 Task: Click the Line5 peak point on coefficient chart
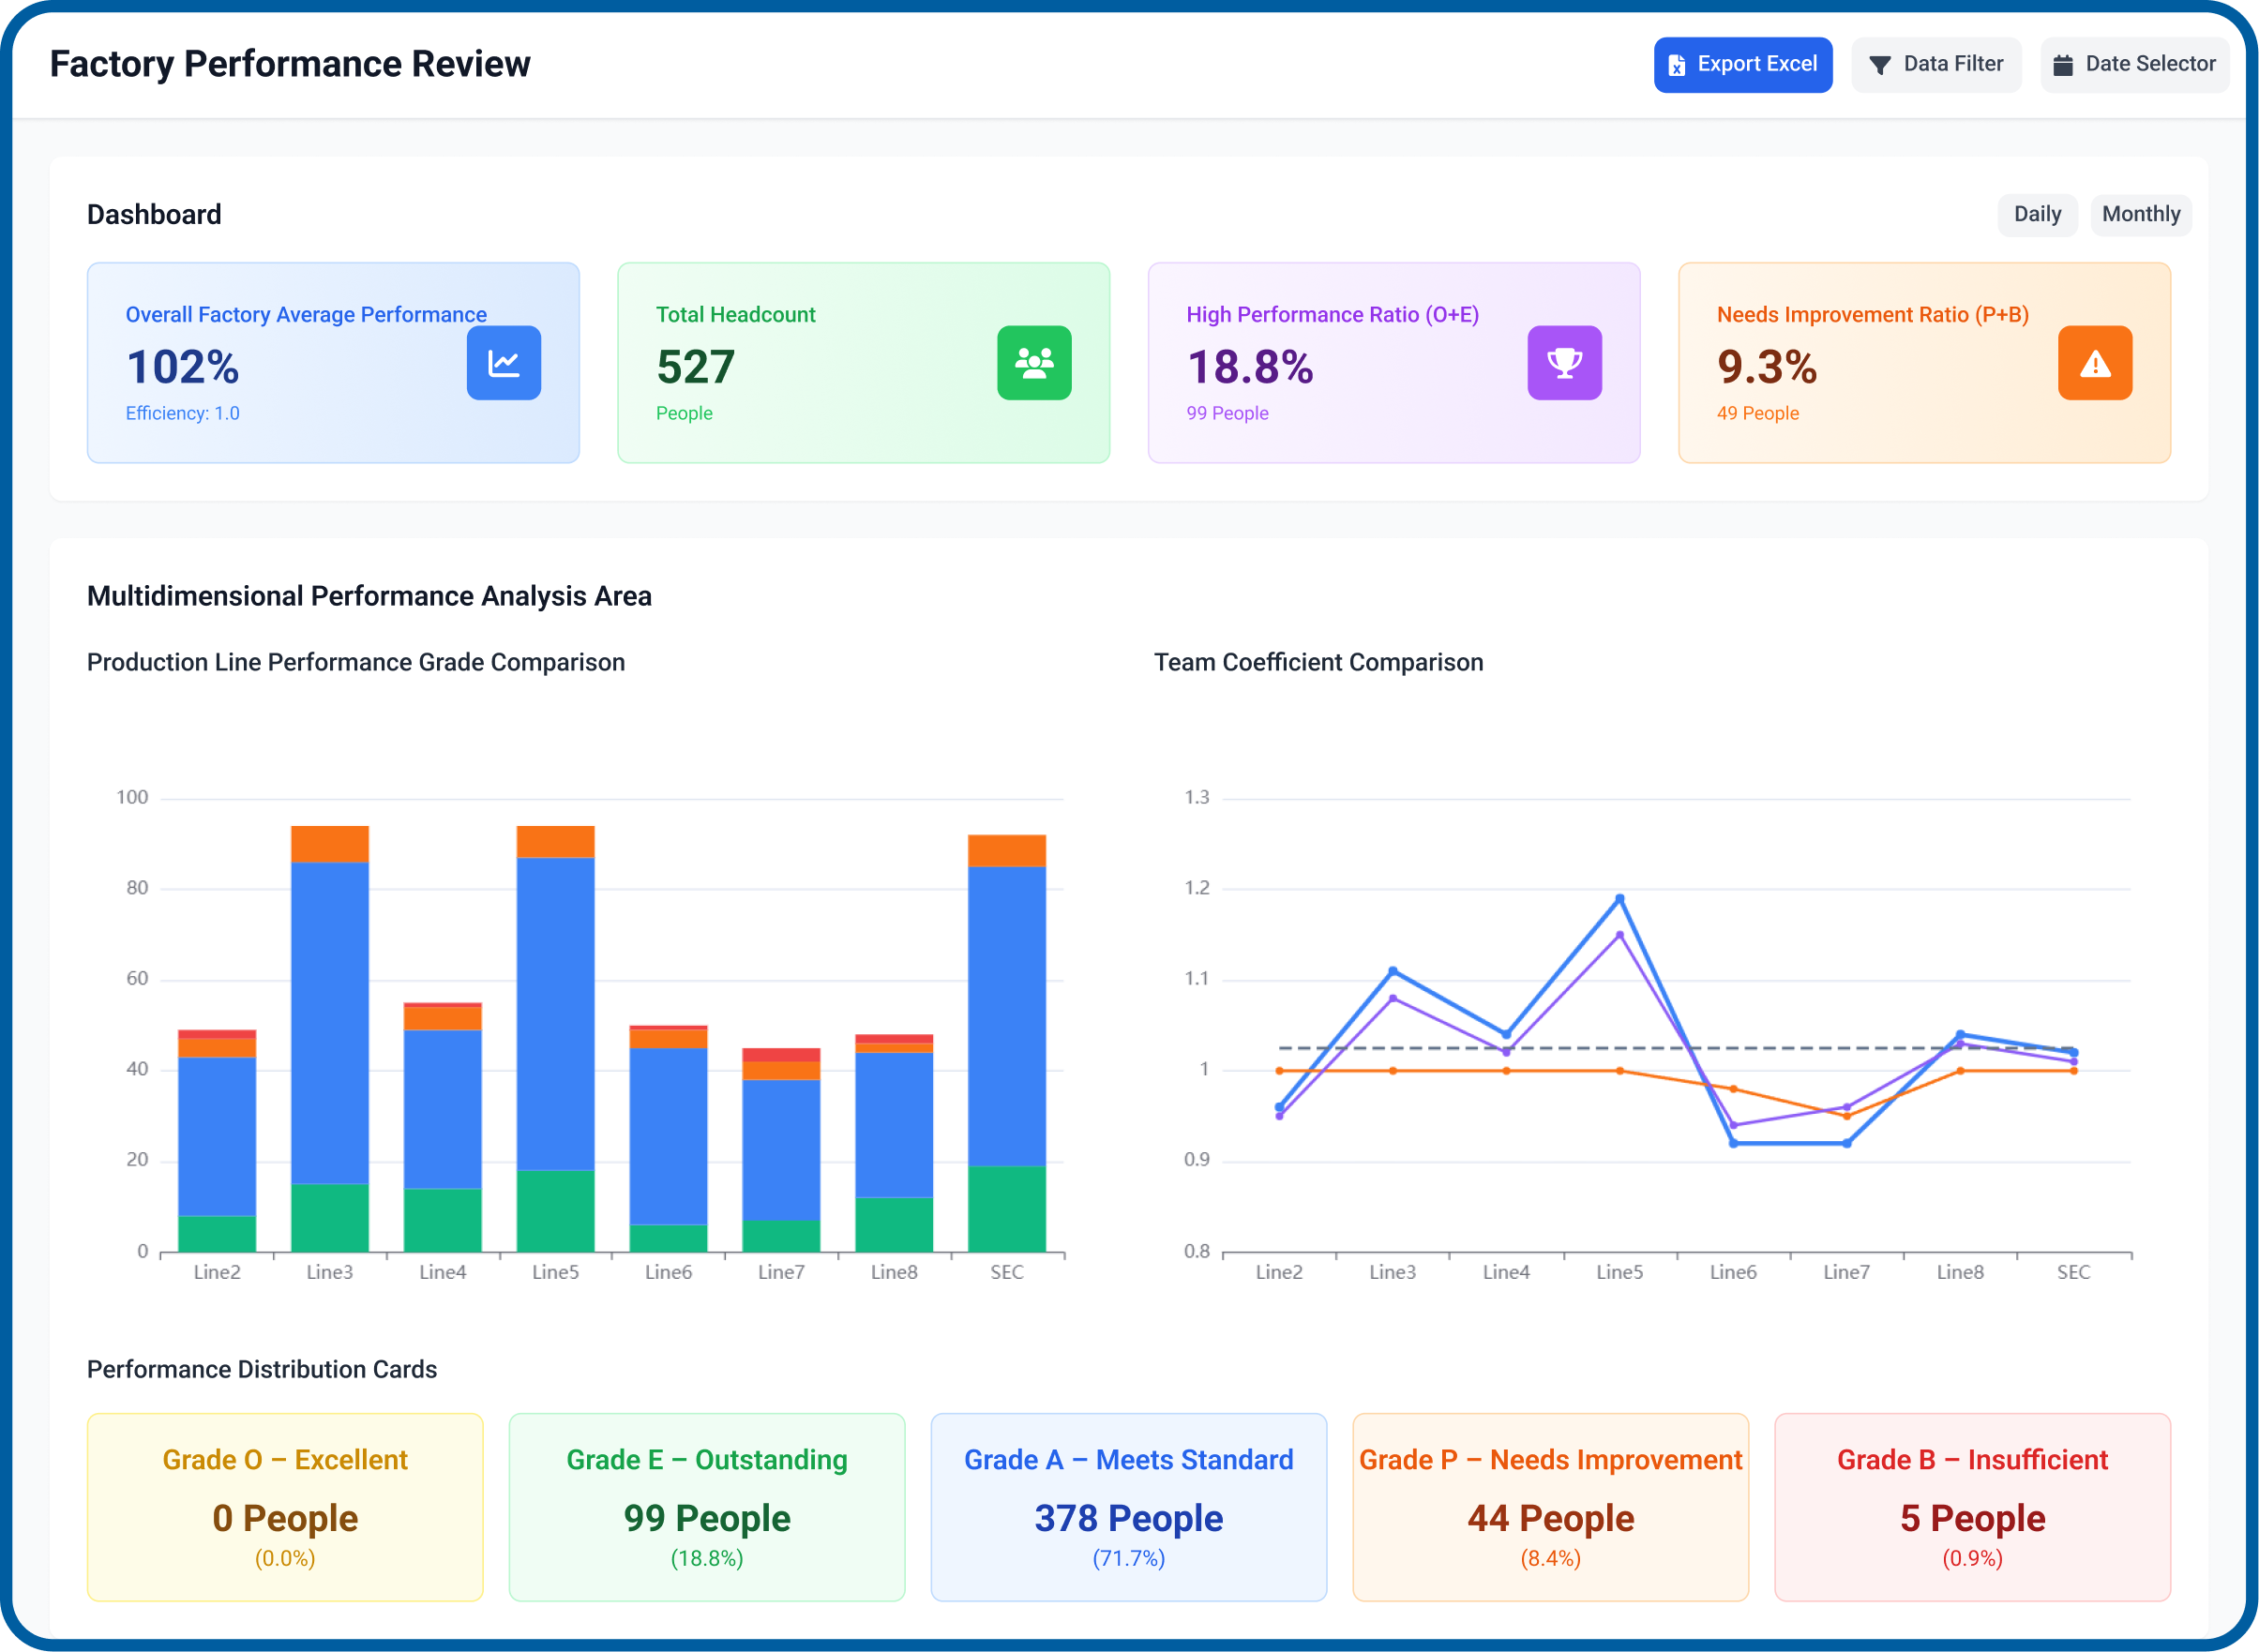1619,898
